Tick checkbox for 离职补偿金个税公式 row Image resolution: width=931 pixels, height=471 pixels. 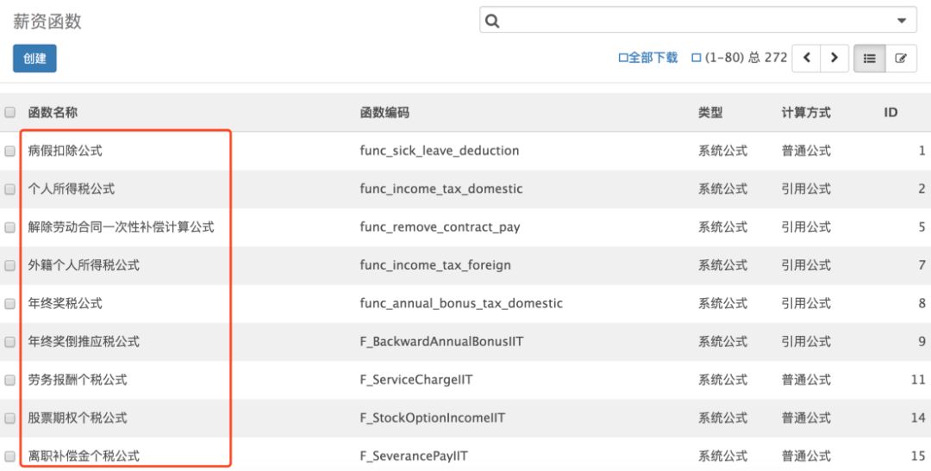[10, 456]
